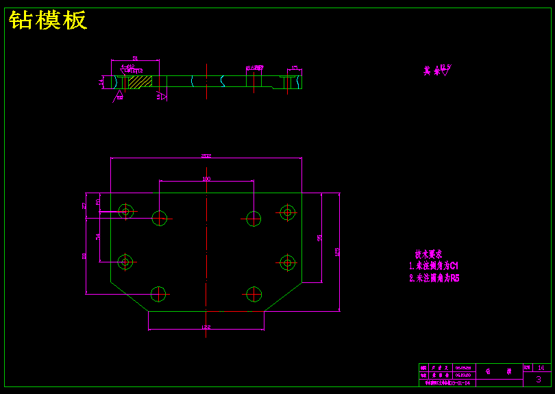Click the note 1.未注倒角为C1
The height and width of the screenshot is (394, 555).
pyautogui.click(x=434, y=266)
